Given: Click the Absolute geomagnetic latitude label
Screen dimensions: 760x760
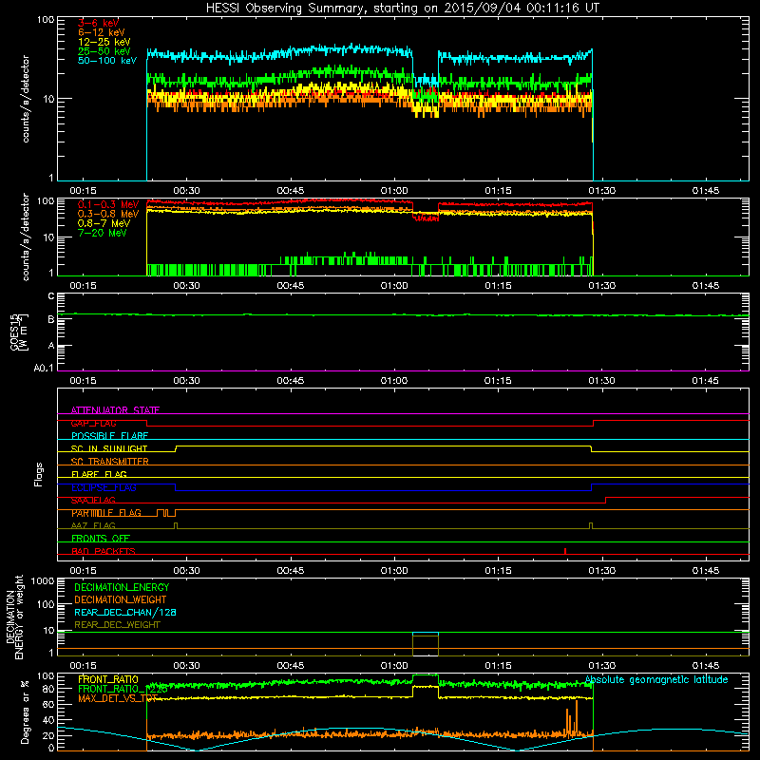Looking at the screenshot, I should point(656,679).
